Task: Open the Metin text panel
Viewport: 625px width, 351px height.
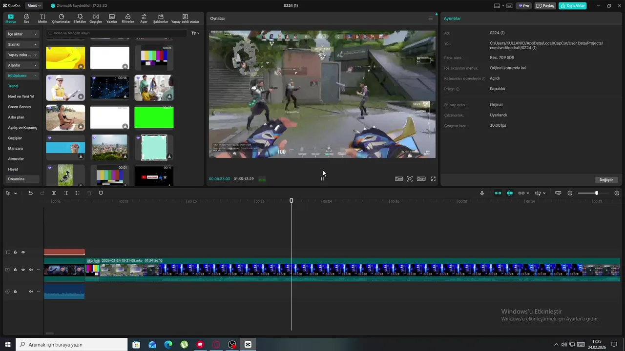Action: pyautogui.click(x=42, y=19)
